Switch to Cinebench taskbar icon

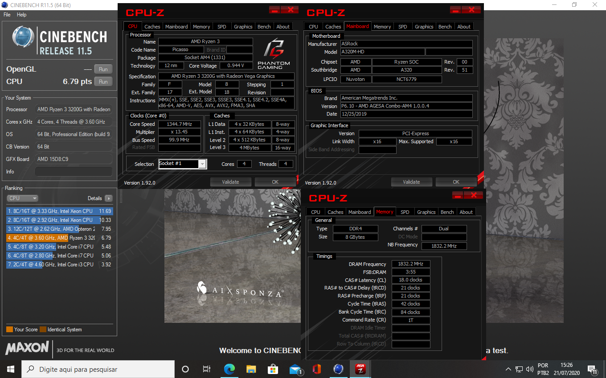(339, 369)
